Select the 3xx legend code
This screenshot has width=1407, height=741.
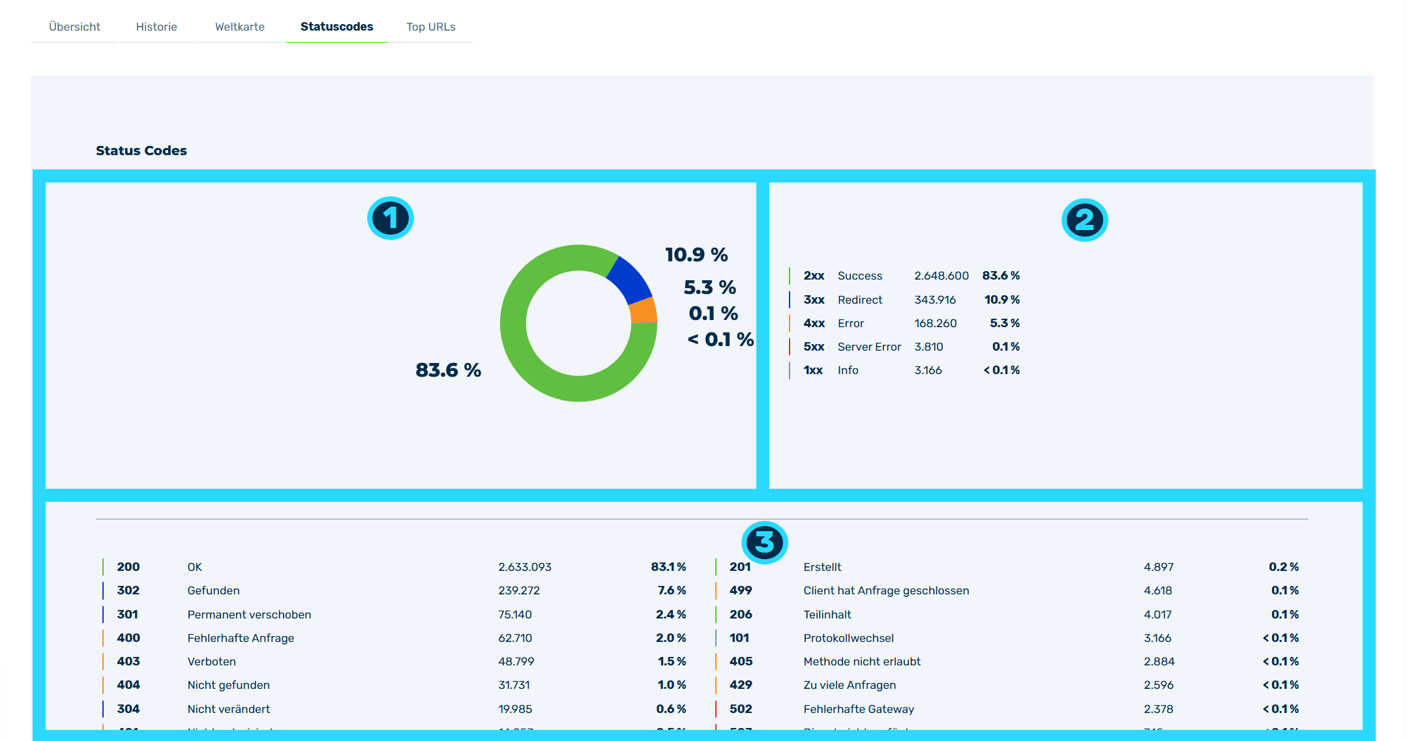pyautogui.click(x=814, y=300)
